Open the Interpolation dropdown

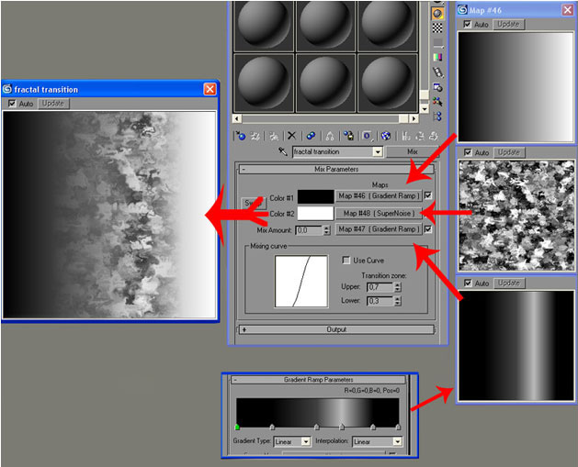point(379,441)
